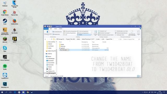This screenshot has height=94, width=167.
Task: Choose the Lijst layout option
Action: pyautogui.click(x=65, y=35)
